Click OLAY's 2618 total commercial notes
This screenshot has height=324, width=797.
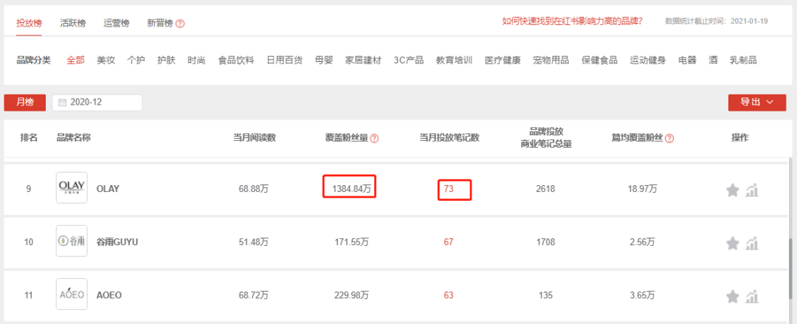coord(545,189)
